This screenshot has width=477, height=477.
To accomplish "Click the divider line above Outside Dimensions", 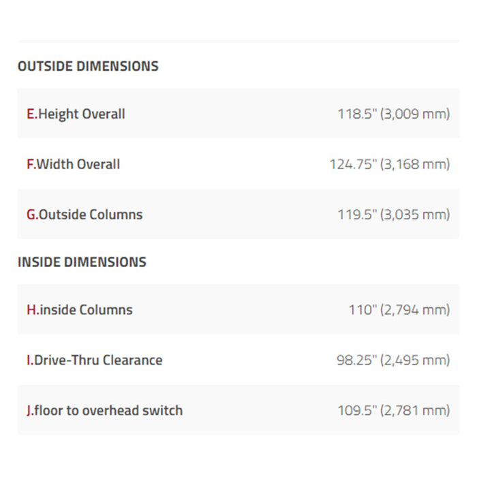I will coord(238,41).
